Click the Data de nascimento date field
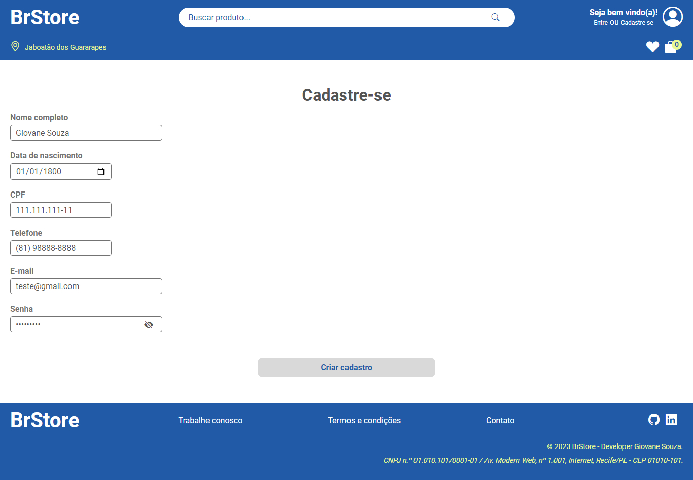Screen dimensions: 693x480 [x=61, y=171]
